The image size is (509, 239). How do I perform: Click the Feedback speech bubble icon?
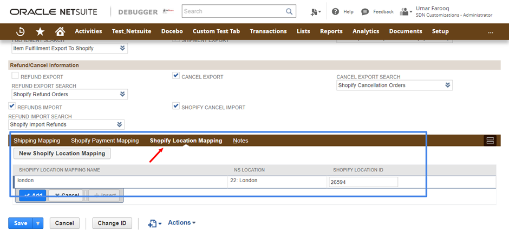coord(365,12)
